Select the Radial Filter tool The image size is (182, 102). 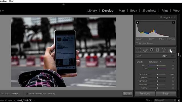[x=164, y=50]
